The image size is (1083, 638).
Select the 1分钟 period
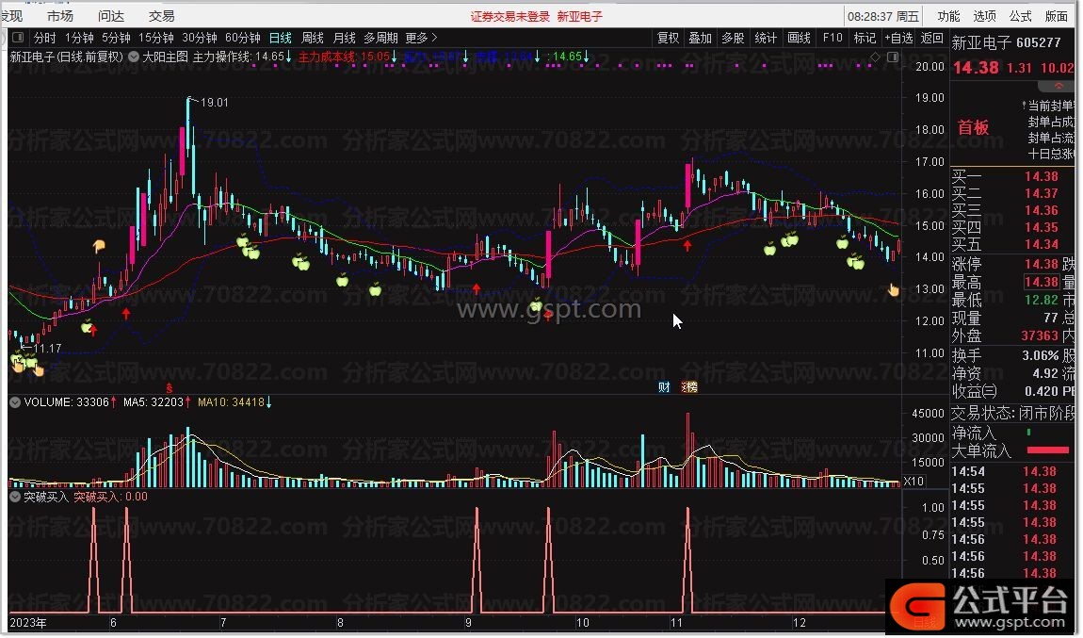[x=79, y=38]
